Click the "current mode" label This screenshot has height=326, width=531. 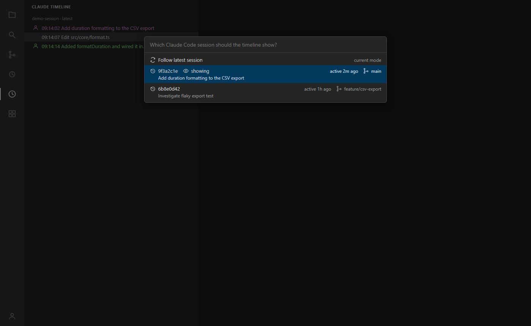[368, 60]
